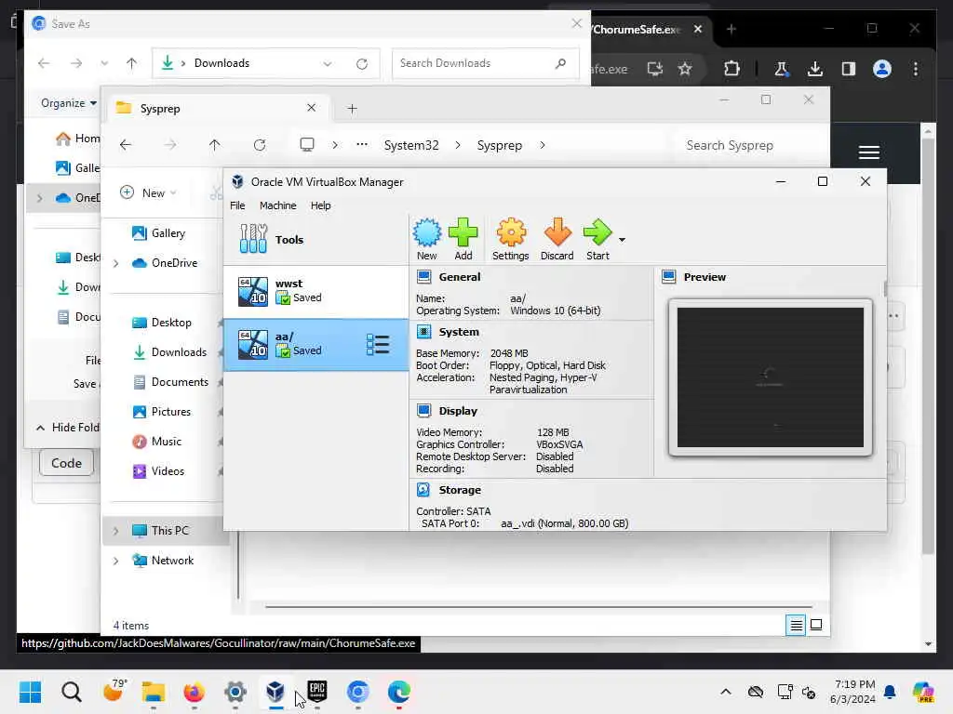
Task: Click the GitHub Code button
Action: 66,463
